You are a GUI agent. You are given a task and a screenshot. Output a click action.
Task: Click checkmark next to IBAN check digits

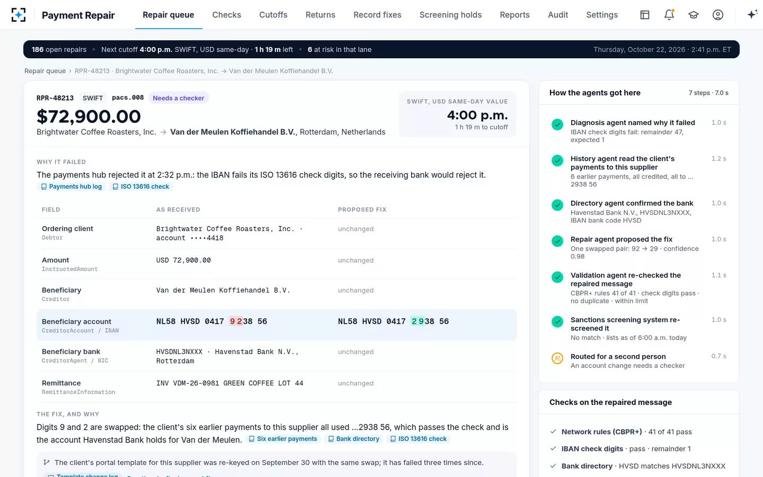click(553, 448)
